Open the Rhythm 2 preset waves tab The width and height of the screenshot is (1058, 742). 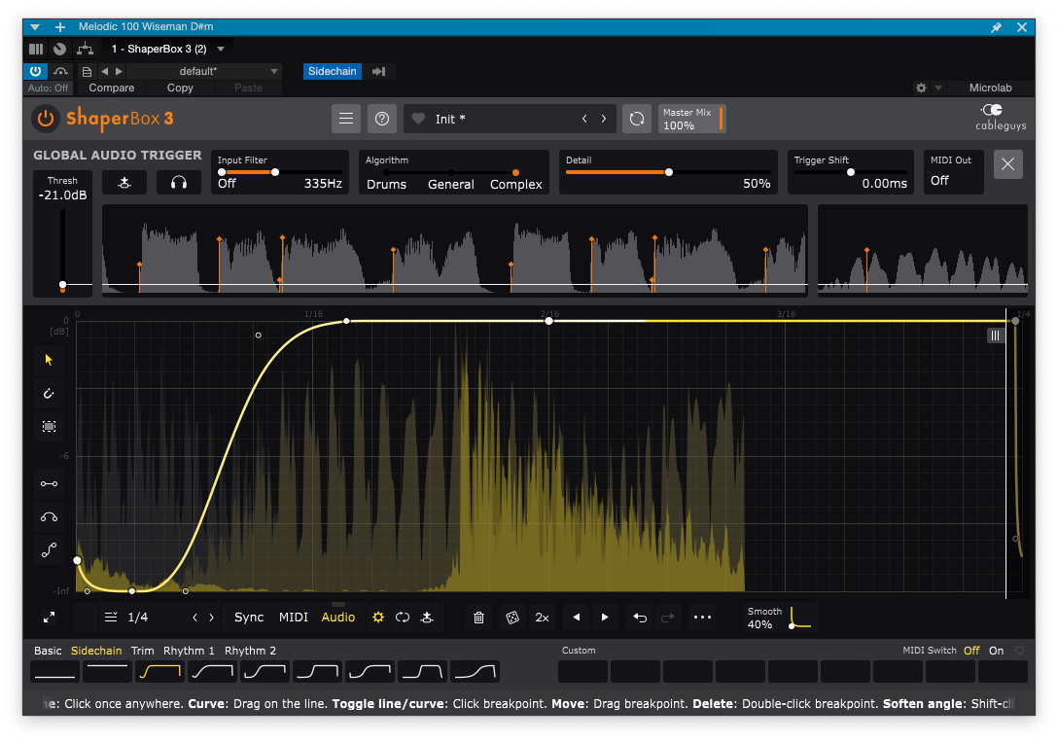(250, 651)
